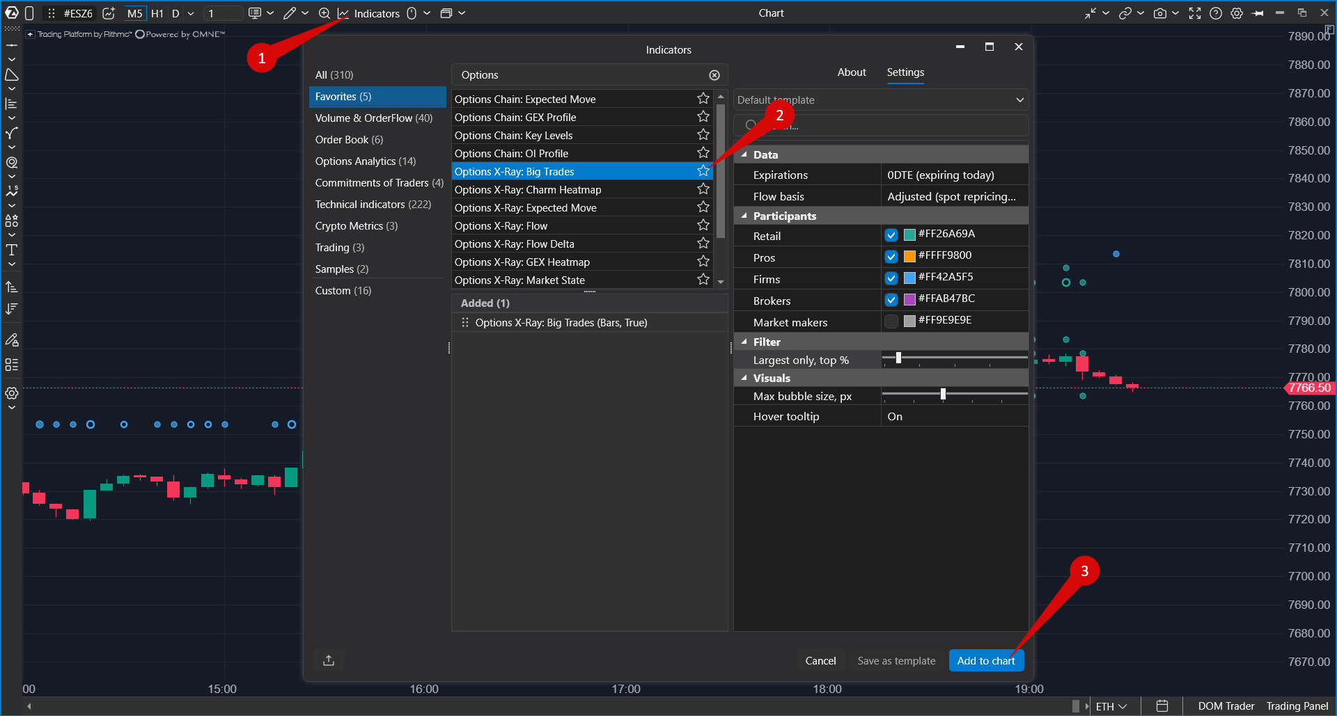Click the Cancel button
The width and height of the screenshot is (1337, 716).
pyautogui.click(x=820, y=660)
